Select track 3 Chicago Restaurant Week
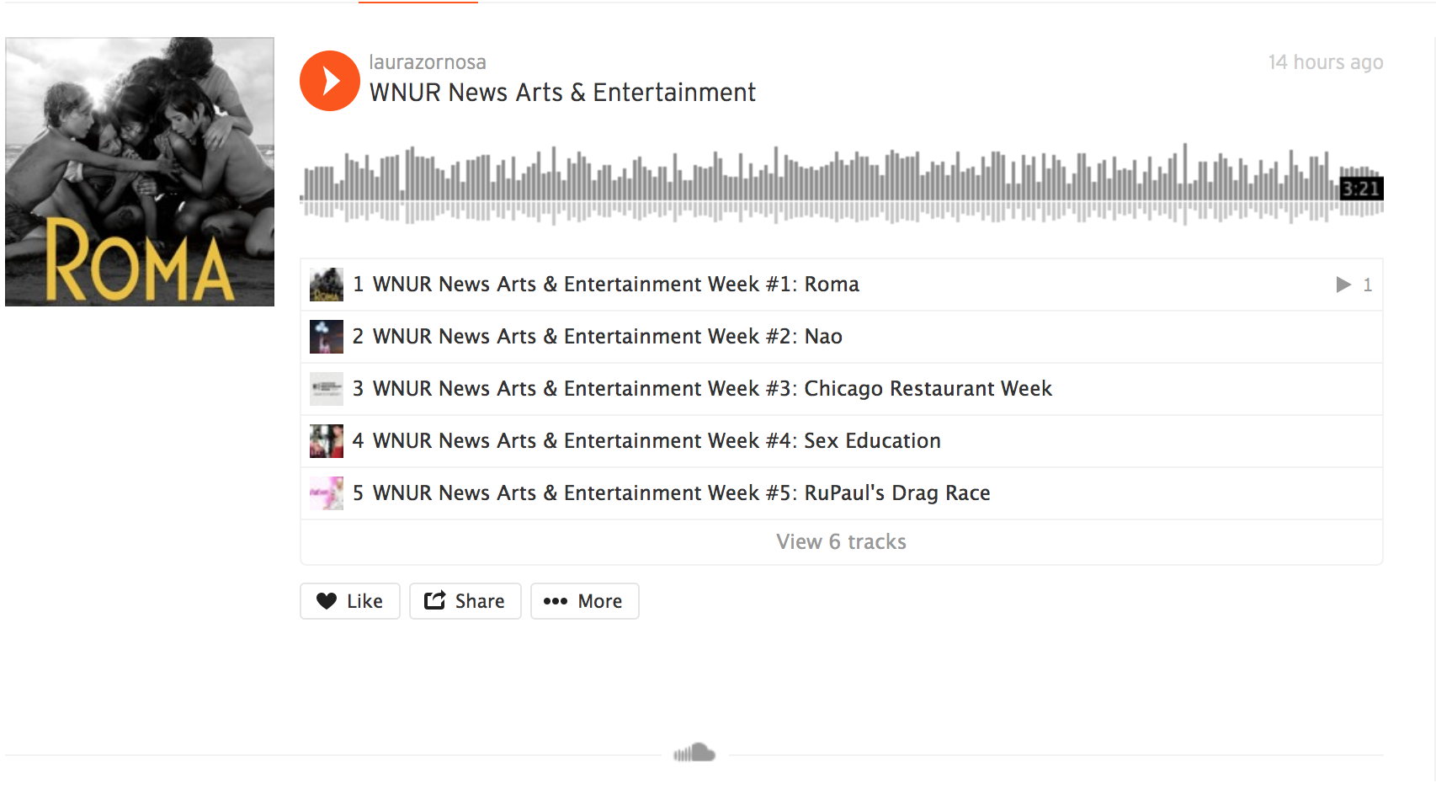The width and height of the screenshot is (1436, 788). pos(842,389)
